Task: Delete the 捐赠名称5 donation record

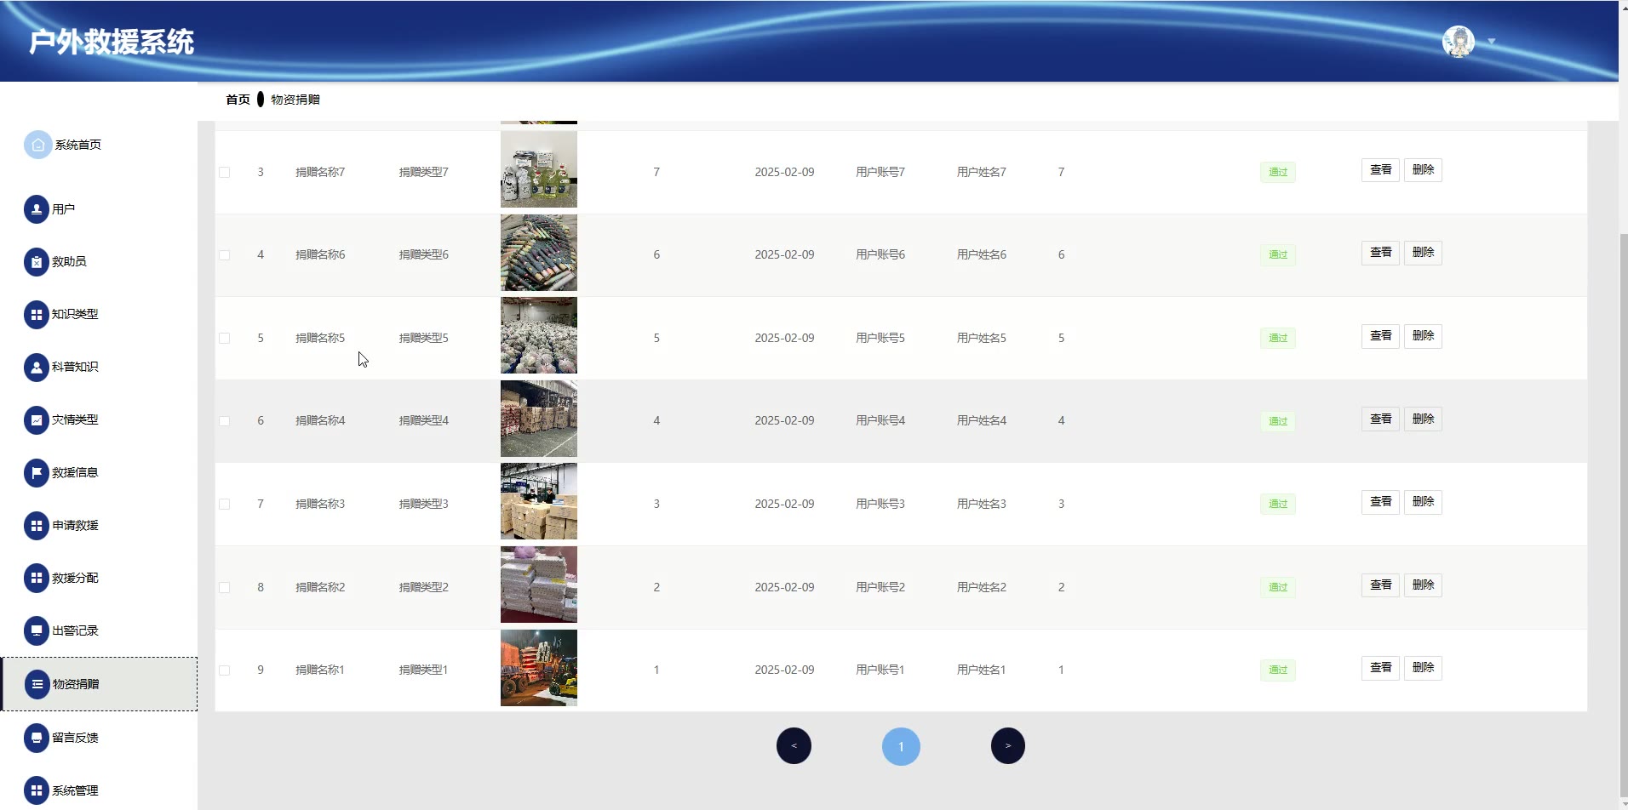Action: click(1423, 336)
